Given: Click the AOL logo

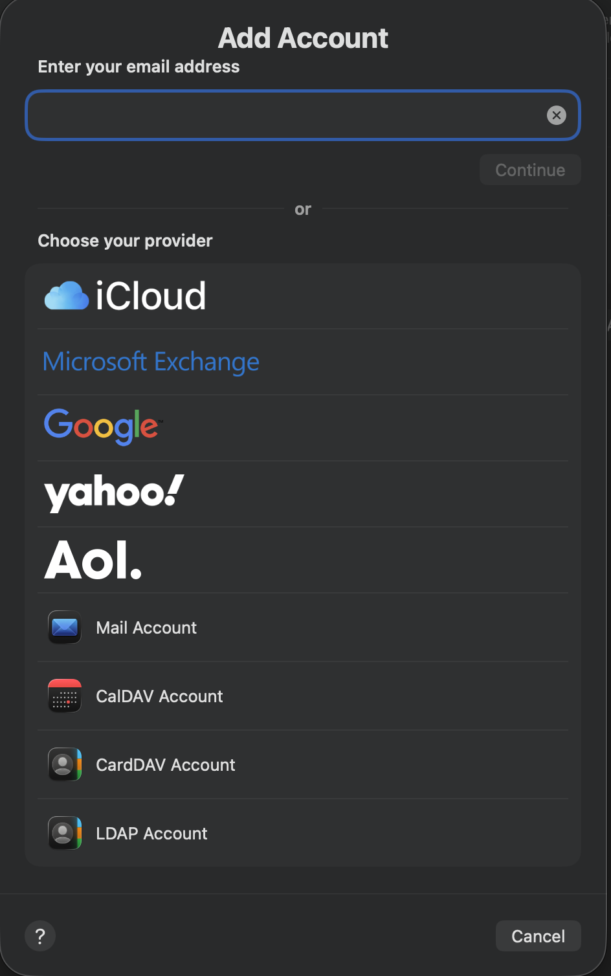Looking at the screenshot, I should pyautogui.click(x=93, y=559).
